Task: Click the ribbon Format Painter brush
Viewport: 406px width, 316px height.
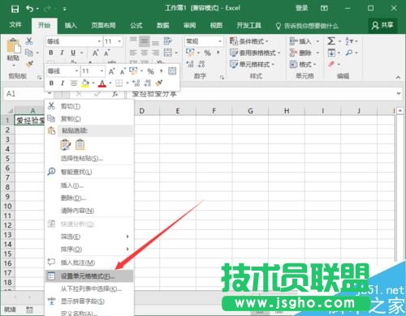Action: tap(29, 64)
